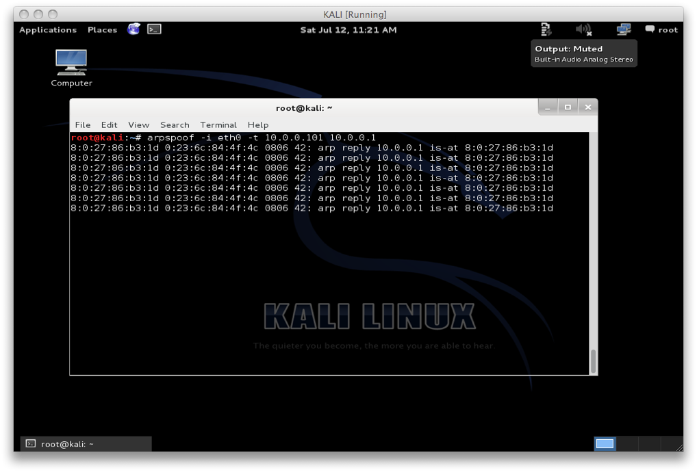Open the terminal Help menu
This screenshot has width=697, height=472.
click(258, 124)
